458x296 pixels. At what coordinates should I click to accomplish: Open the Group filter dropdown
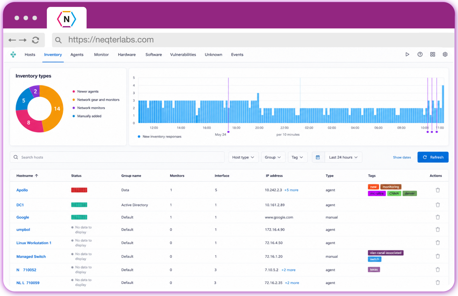click(x=273, y=157)
